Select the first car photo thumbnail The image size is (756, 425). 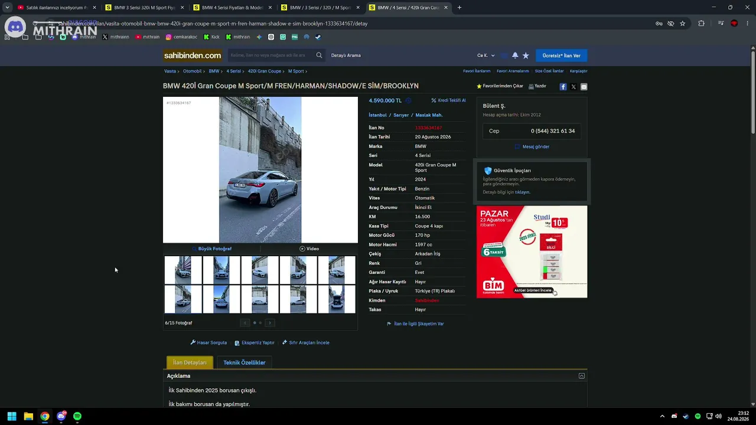pos(183,270)
